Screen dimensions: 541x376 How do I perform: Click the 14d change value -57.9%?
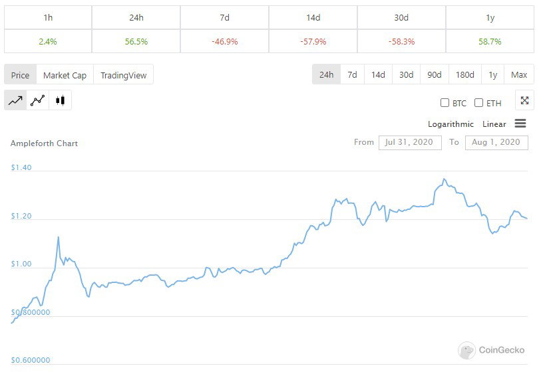[313, 42]
